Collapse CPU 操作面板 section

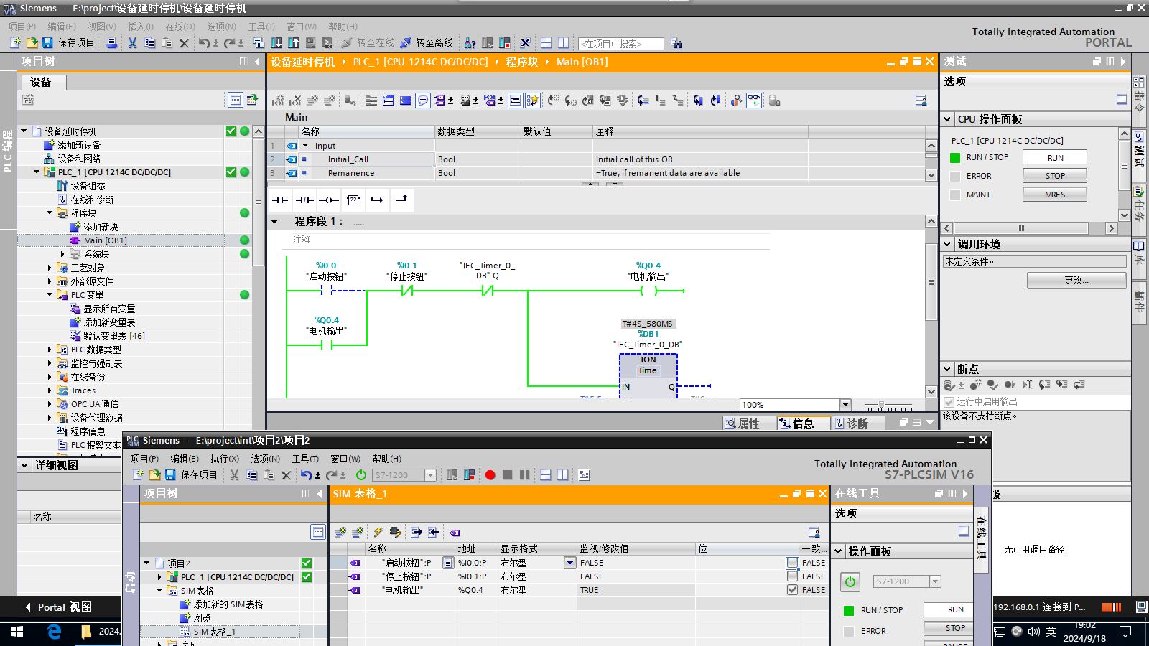(x=948, y=119)
